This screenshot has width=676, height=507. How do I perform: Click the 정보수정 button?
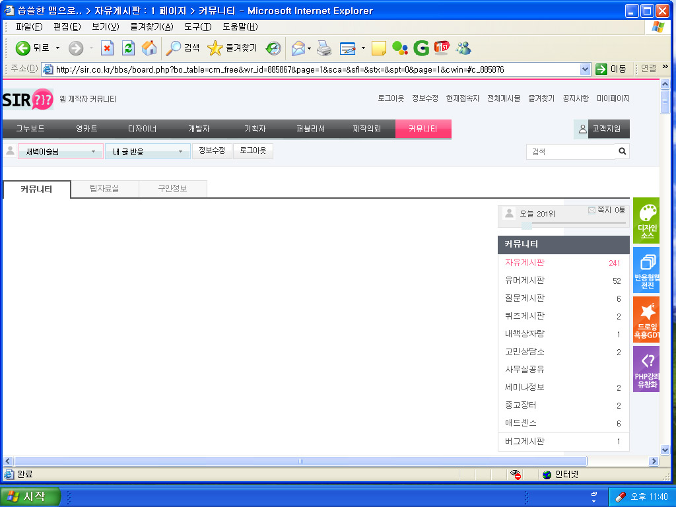click(x=212, y=151)
